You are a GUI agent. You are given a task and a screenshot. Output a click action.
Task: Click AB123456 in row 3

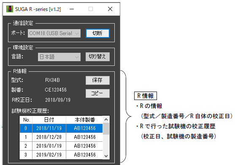click(85, 154)
